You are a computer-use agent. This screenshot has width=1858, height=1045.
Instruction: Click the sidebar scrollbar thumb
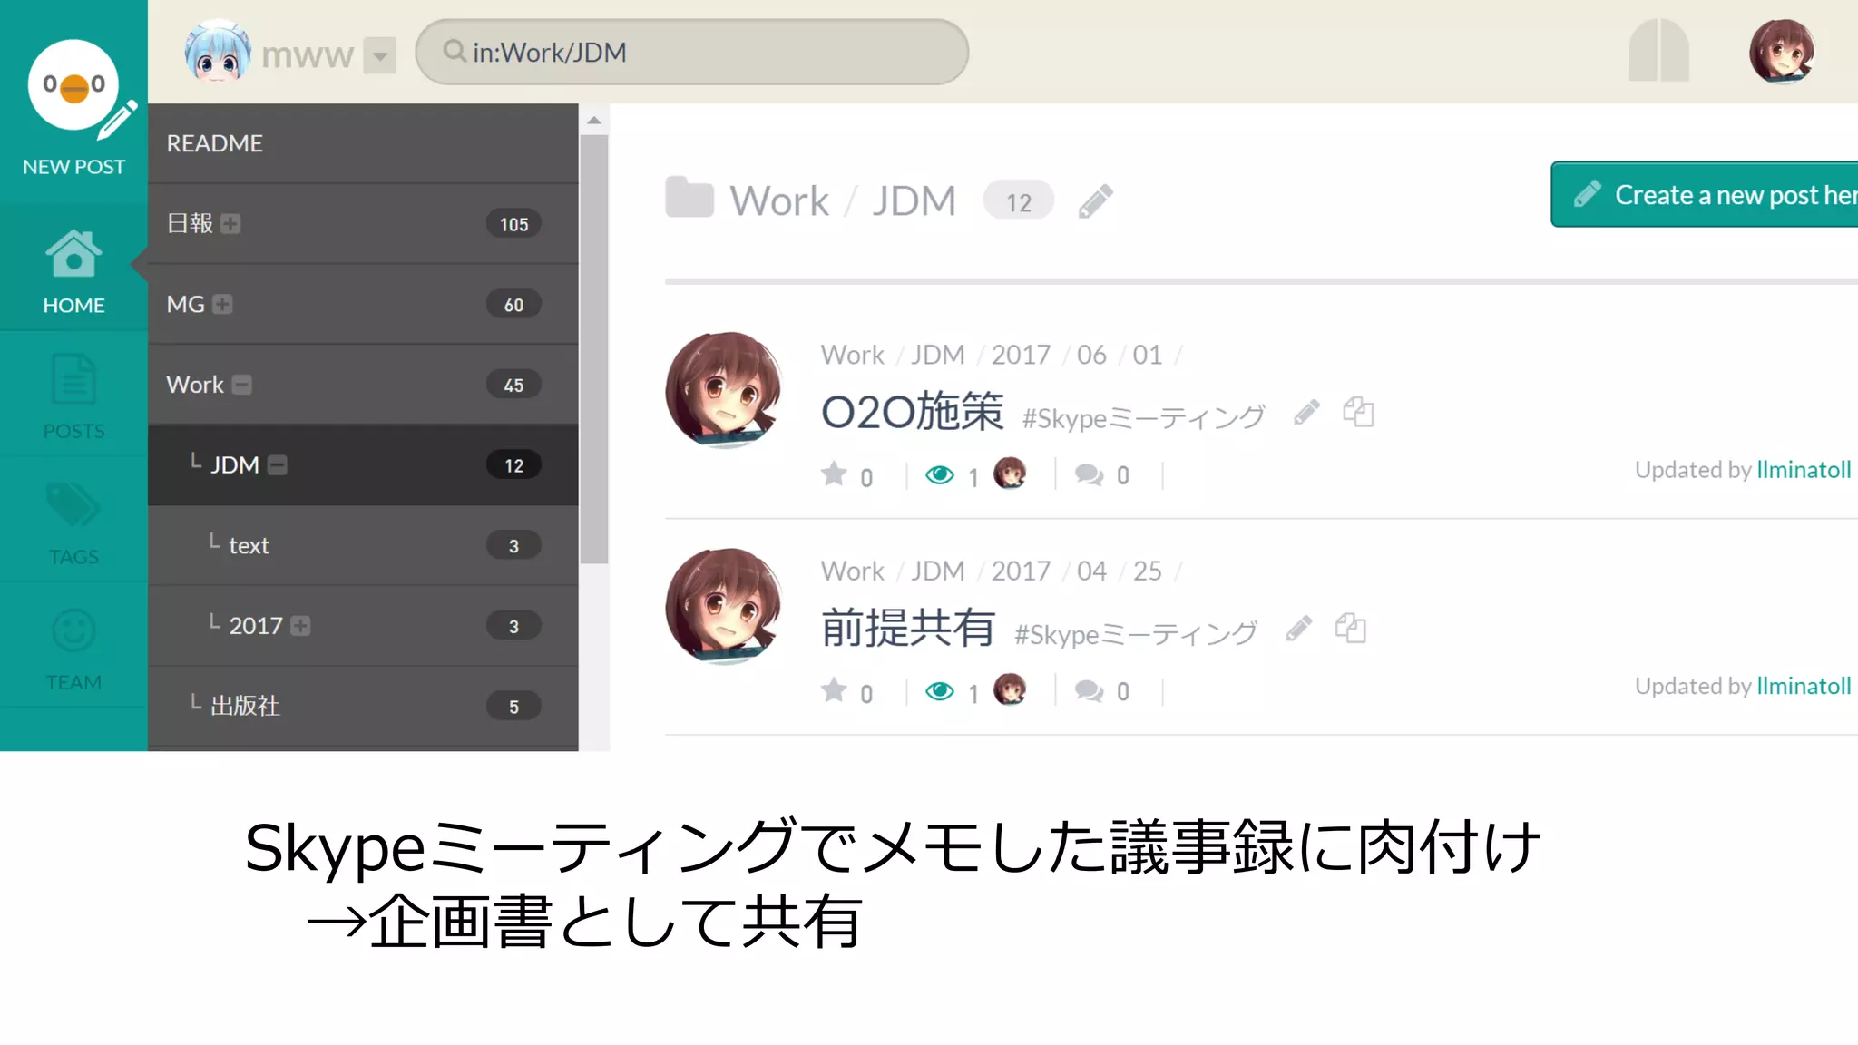pyautogui.click(x=594, y=349)
